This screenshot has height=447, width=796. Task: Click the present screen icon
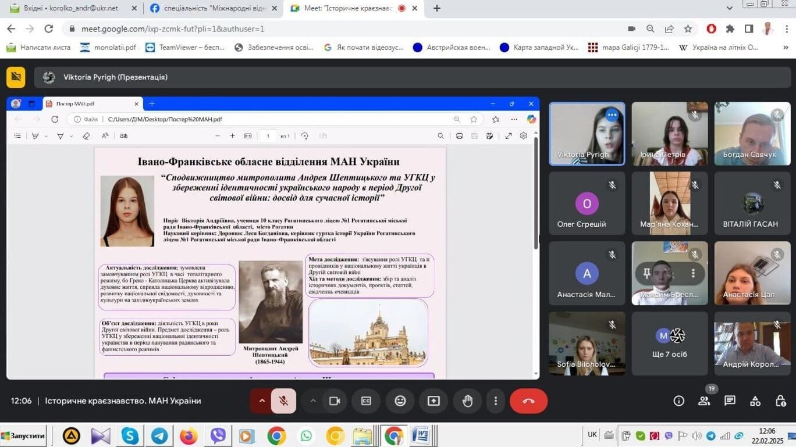tap(433, 401)
